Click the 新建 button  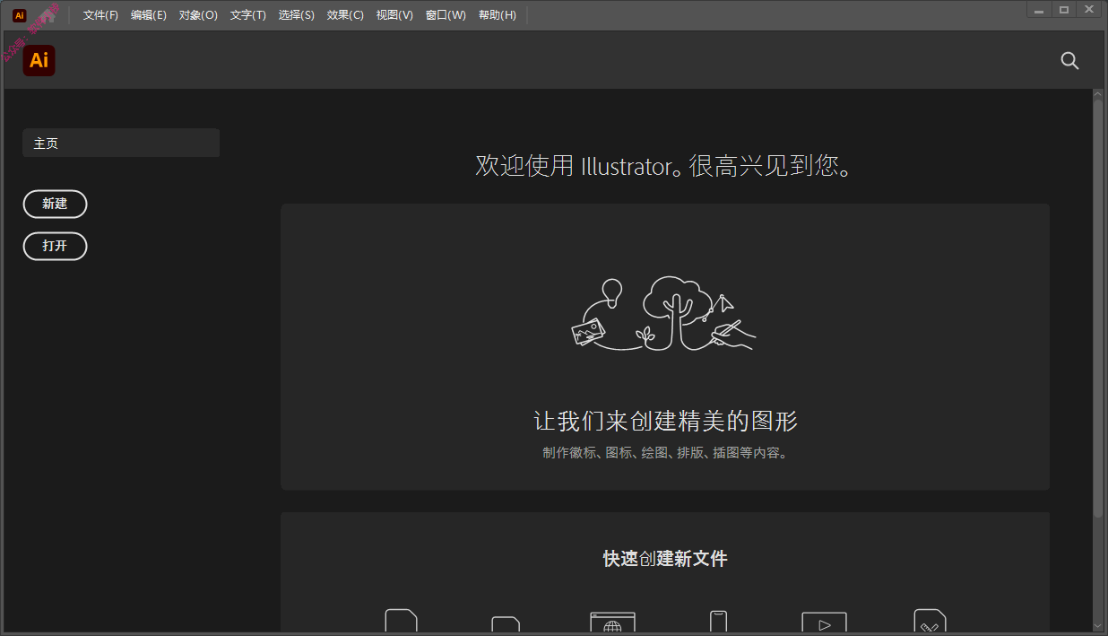55,204
